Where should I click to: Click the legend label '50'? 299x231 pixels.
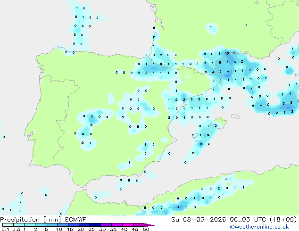[x=146, y=229]
